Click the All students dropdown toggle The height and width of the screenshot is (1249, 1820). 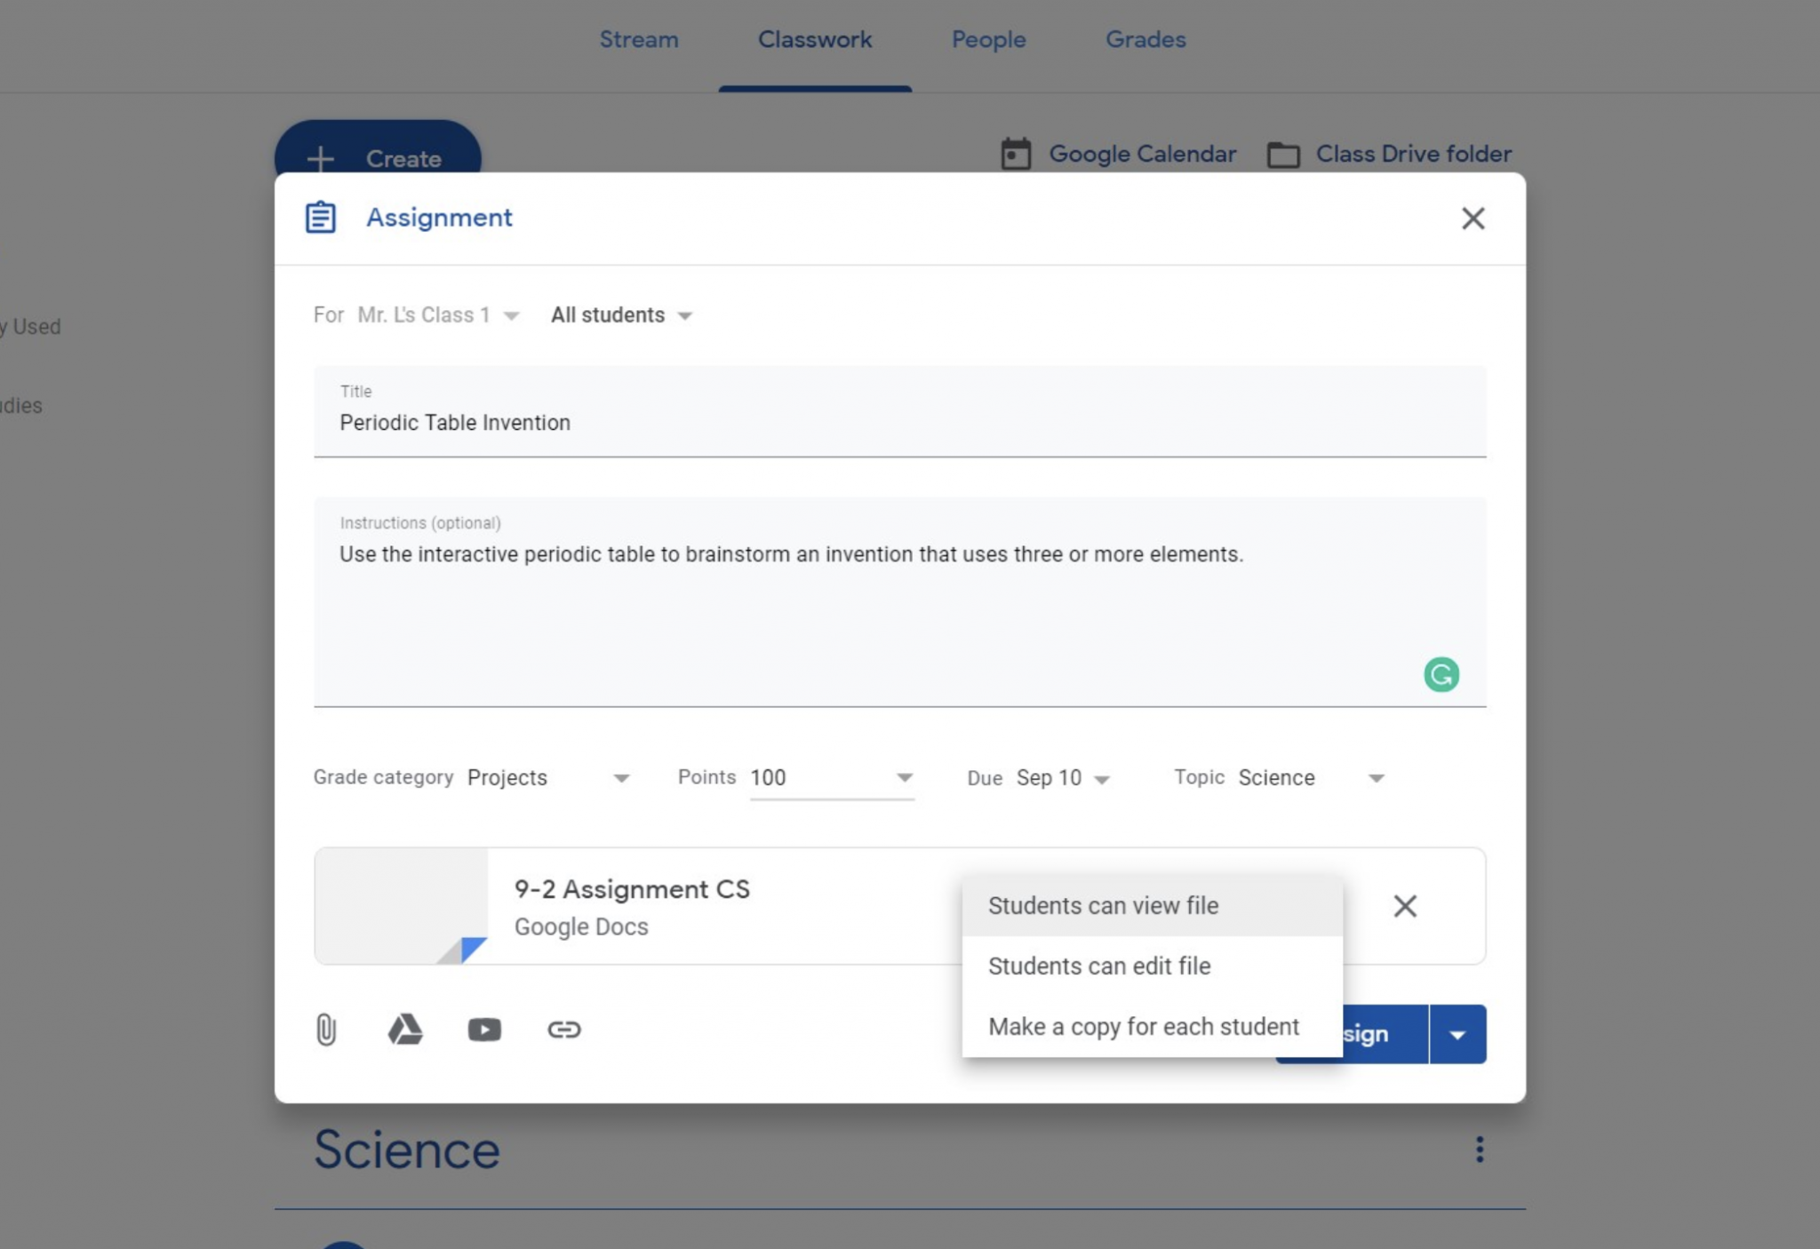pos(683,314)
